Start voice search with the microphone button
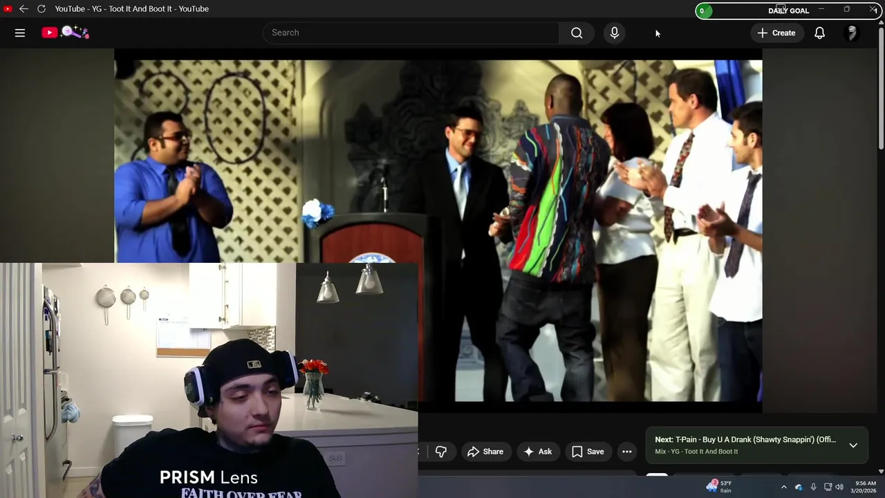The height and width of the screenshot is (498, 885). tap(614, 33)
